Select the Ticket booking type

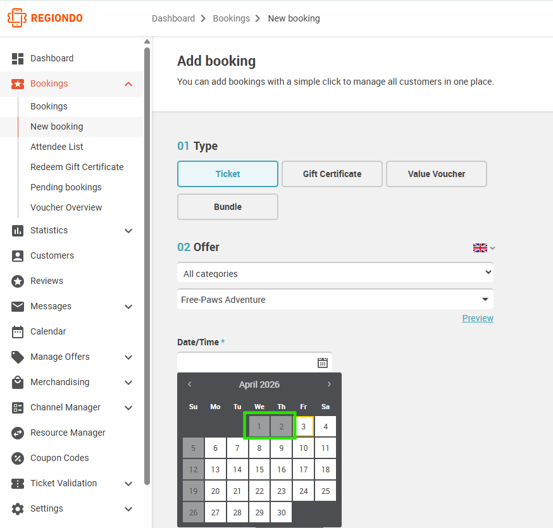[228, 174]
